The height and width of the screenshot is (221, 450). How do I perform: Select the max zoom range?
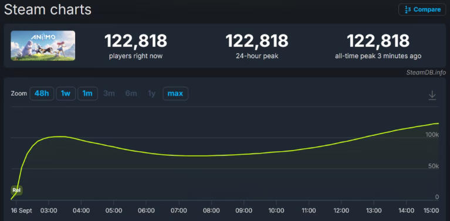[x=175, y=93]
